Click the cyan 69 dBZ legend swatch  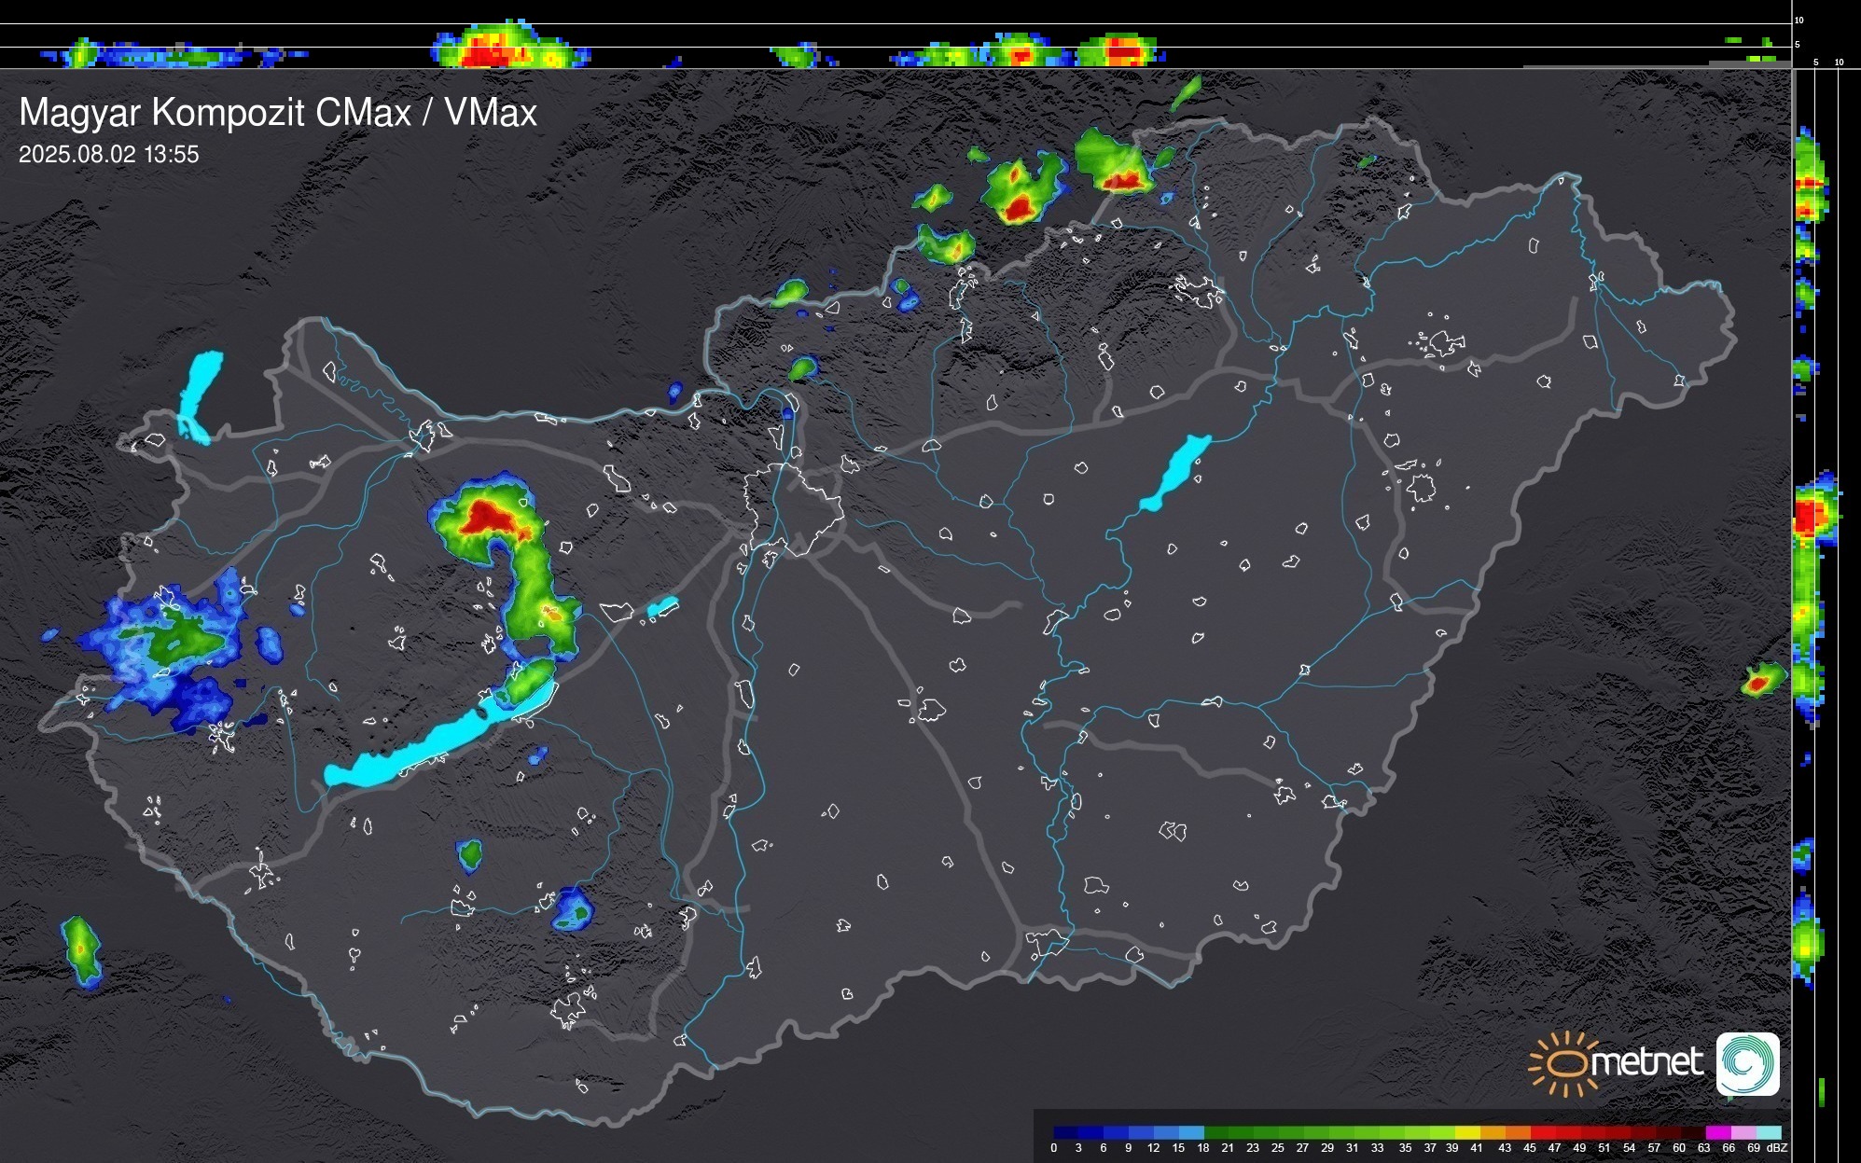click(x=1769, y=1132)
